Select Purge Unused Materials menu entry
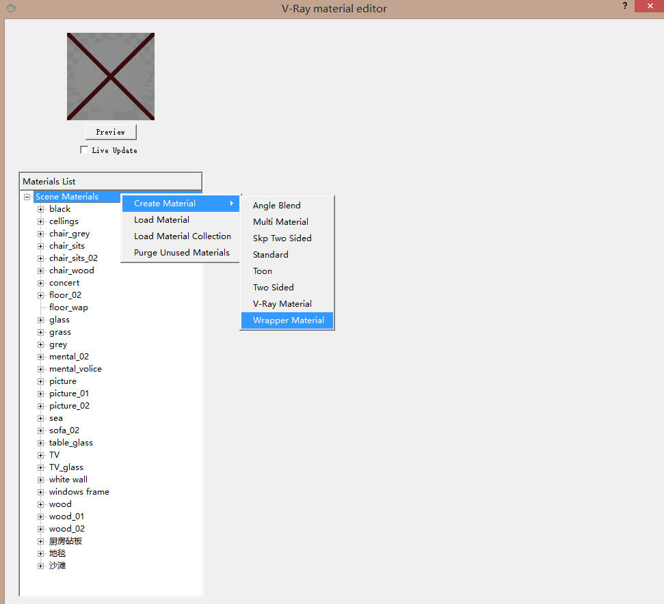The height and width of the screenshot is (604, 664). (181, 253)
